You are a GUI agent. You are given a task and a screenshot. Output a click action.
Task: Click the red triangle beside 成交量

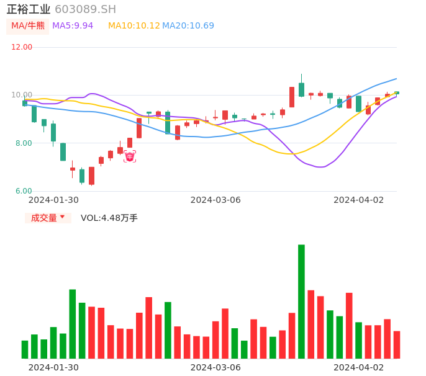coord(62,217)
